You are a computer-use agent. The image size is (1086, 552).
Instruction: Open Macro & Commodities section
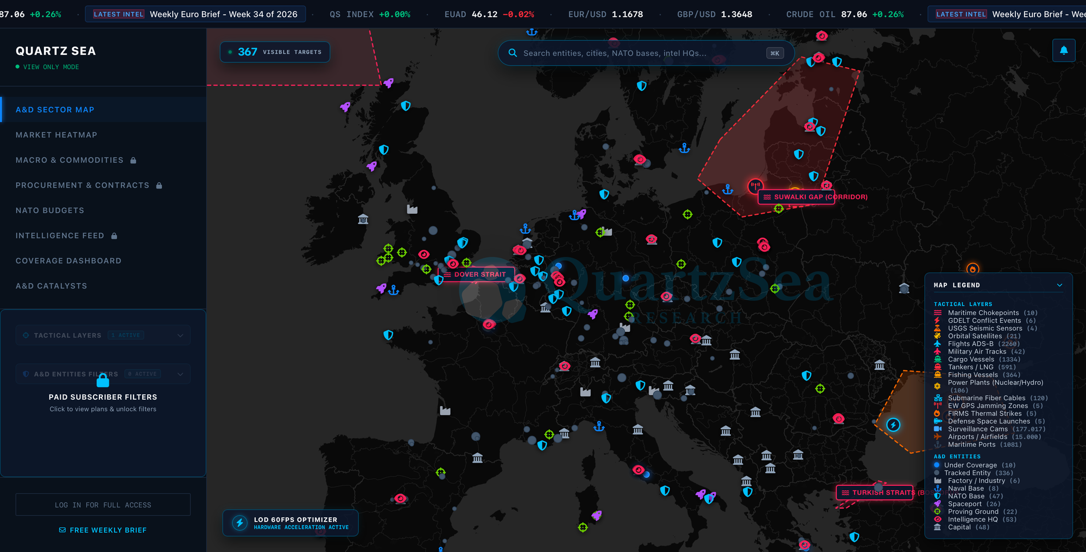click(x=103, y=161)
